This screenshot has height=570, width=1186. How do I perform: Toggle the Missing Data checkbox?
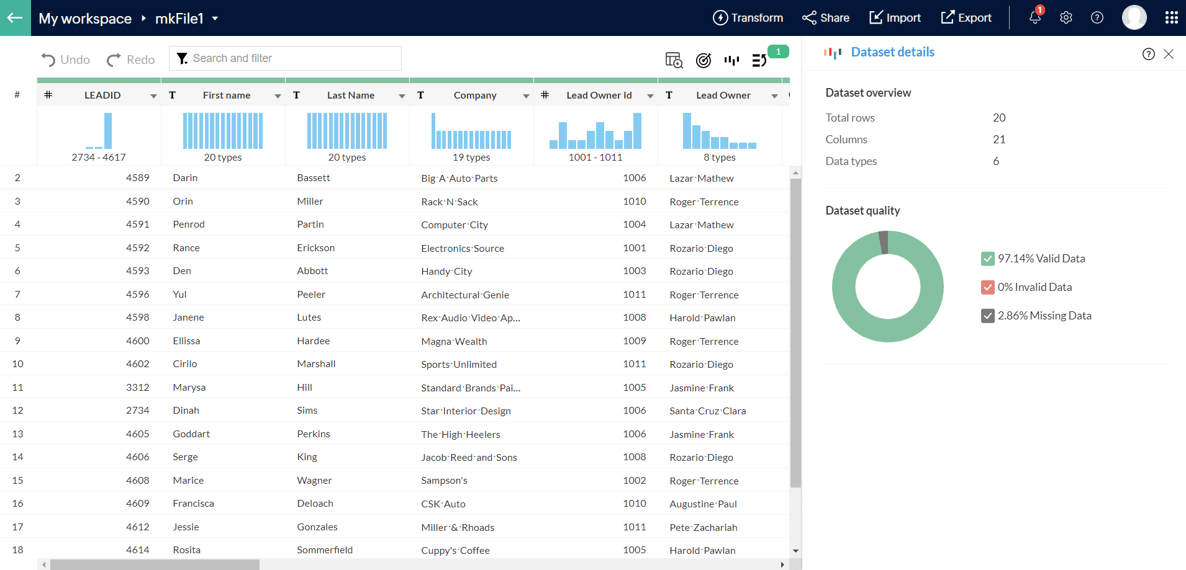(987, 316)
